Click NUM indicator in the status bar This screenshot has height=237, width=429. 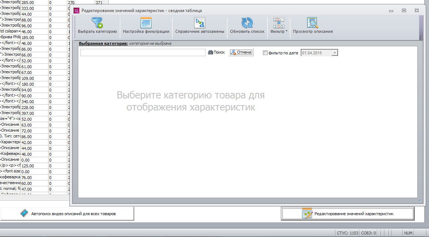(x=408, y=233)
